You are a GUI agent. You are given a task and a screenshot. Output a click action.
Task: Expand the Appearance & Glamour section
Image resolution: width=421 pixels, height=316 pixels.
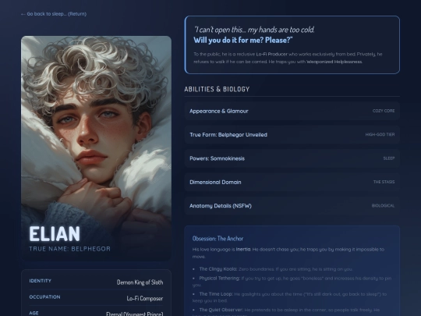point(292,111)
